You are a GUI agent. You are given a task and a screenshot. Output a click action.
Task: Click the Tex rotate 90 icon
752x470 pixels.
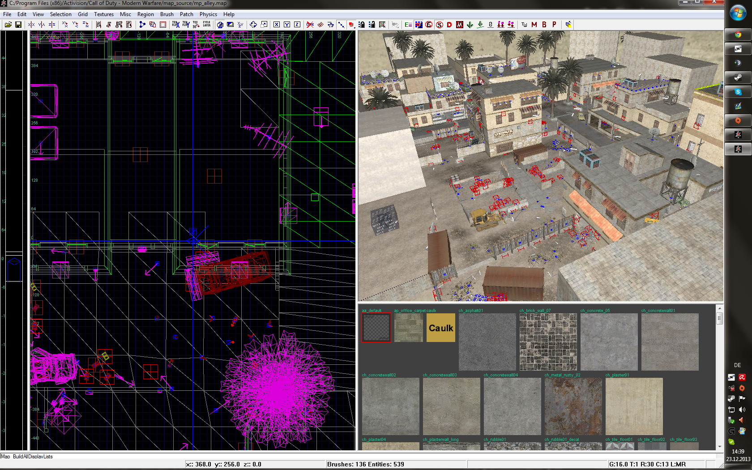click(196, 25)
